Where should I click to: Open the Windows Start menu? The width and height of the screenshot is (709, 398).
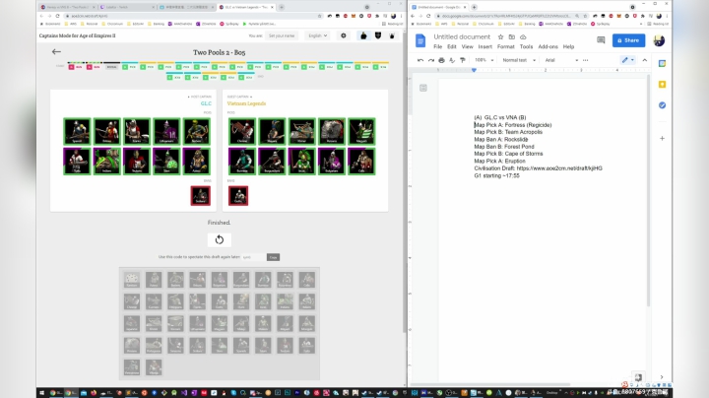42,392
